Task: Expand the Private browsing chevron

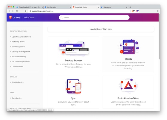Action: pyautogui.click(x=10, y=57)
